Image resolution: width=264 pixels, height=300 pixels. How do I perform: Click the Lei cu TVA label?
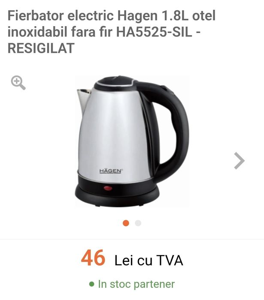(x=149, y=260)
